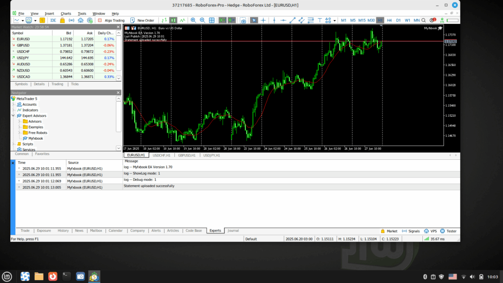Close the Market Watch panel
The image size is (503, 283).
118,27
